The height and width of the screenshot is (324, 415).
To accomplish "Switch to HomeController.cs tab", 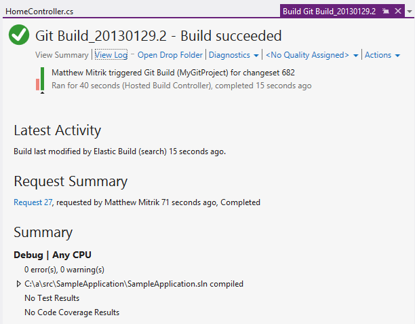I will [x=39, y=12].
